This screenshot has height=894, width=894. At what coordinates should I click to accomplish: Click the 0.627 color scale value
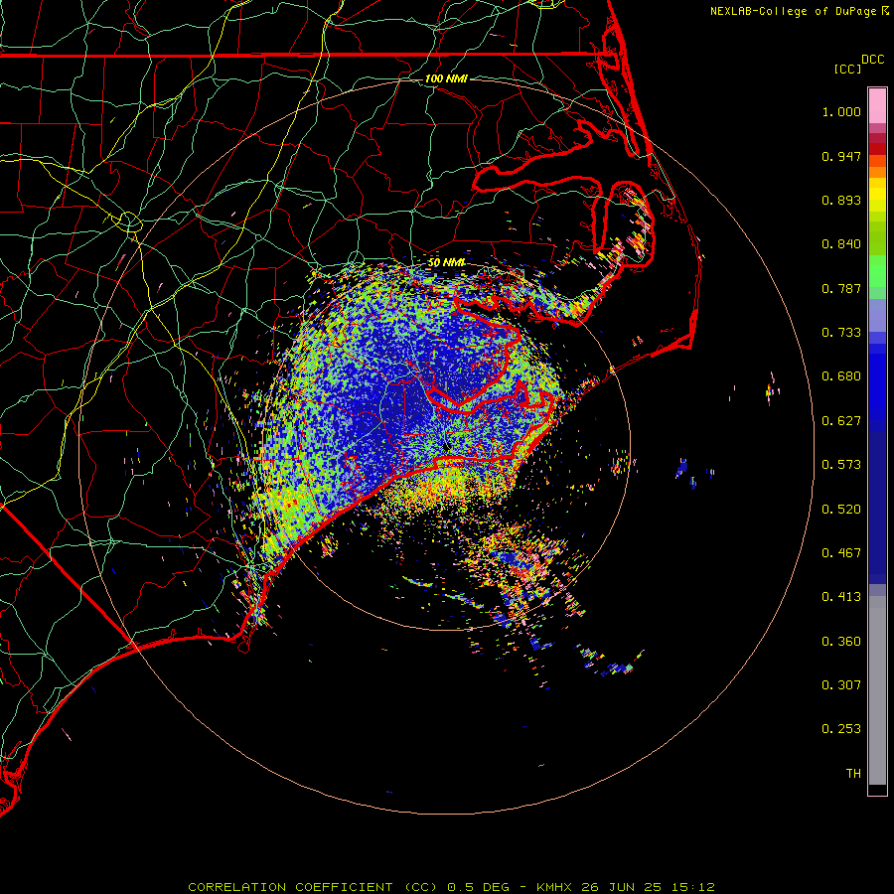tap(841, 421)
